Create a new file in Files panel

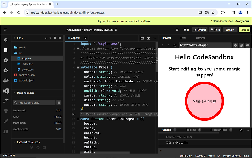[55, 38]
